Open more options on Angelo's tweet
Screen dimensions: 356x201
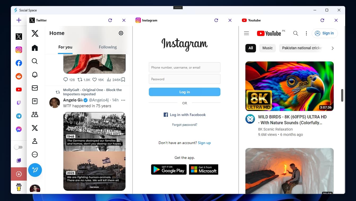tap(123, 100)
